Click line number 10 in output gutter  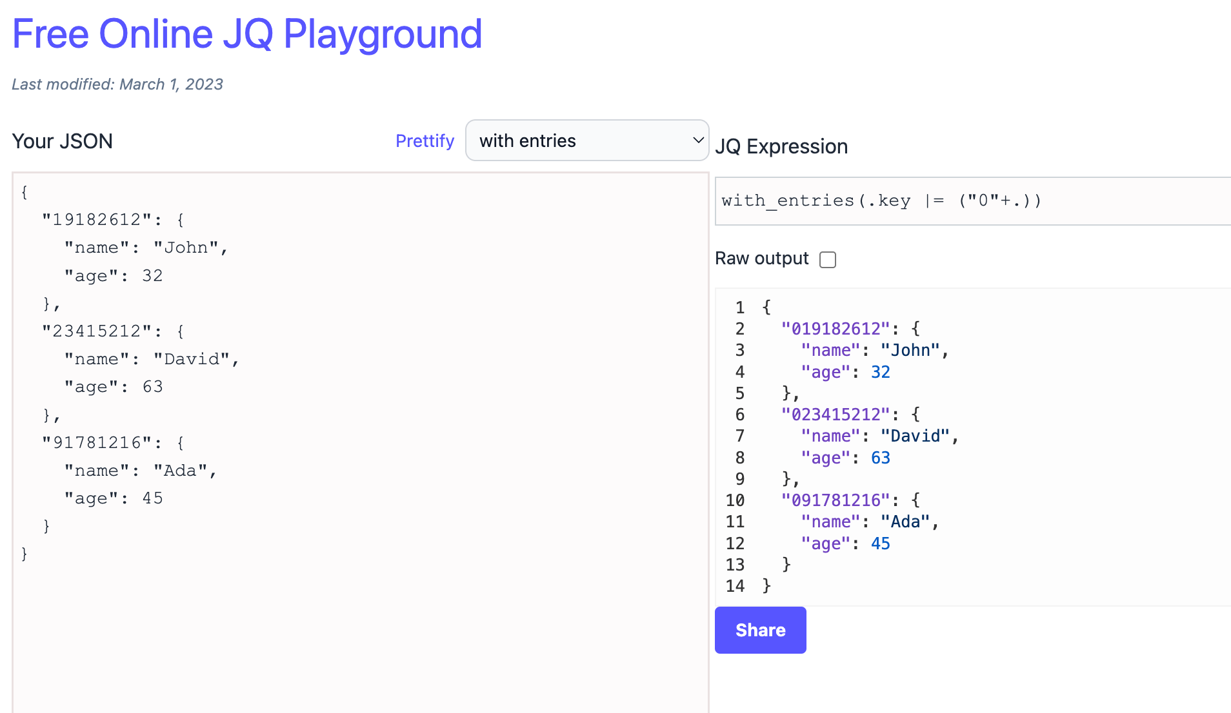[735, 500]
